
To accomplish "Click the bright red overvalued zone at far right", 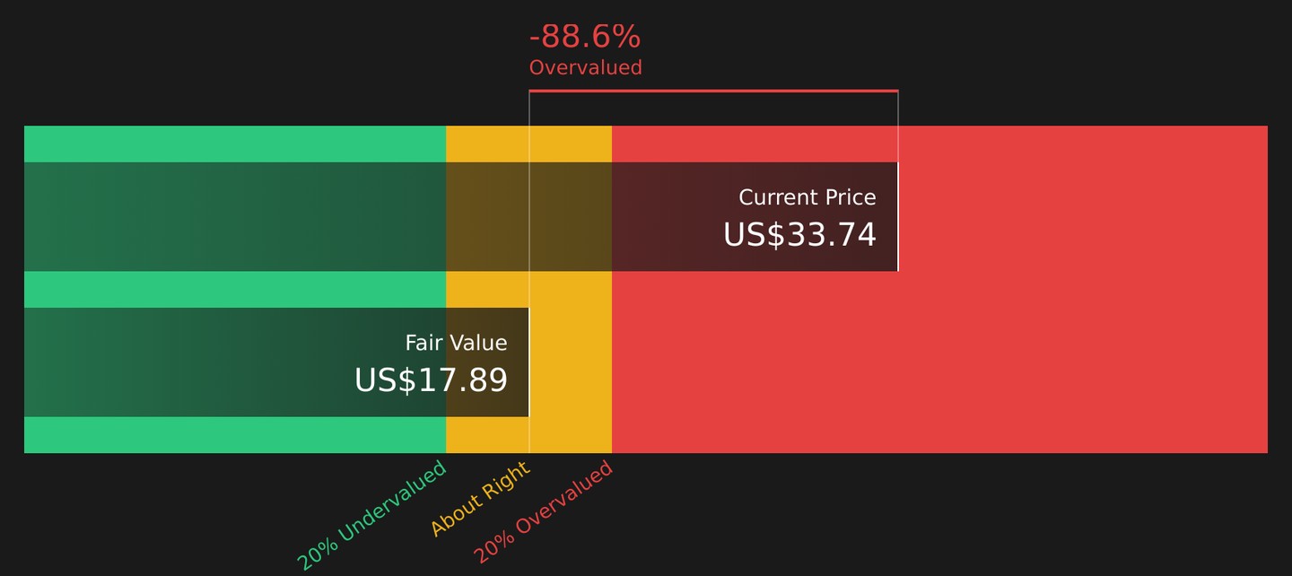I will [1083, 289].
